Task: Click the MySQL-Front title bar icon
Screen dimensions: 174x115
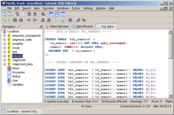Action: coord(4,3)
